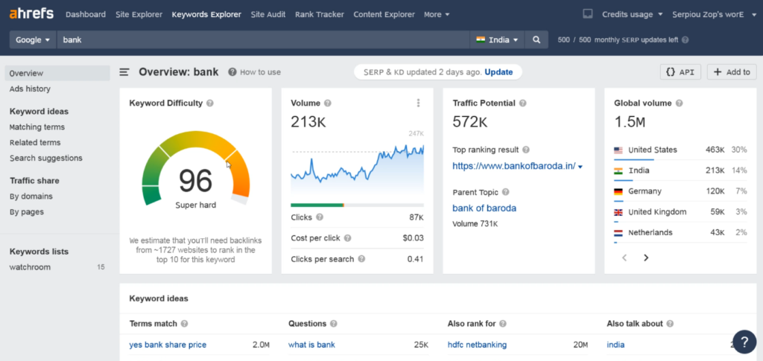Open Keywords Explorer tab
The height and width of the screenshot is (361, 763).
click(x=206, y=15)
